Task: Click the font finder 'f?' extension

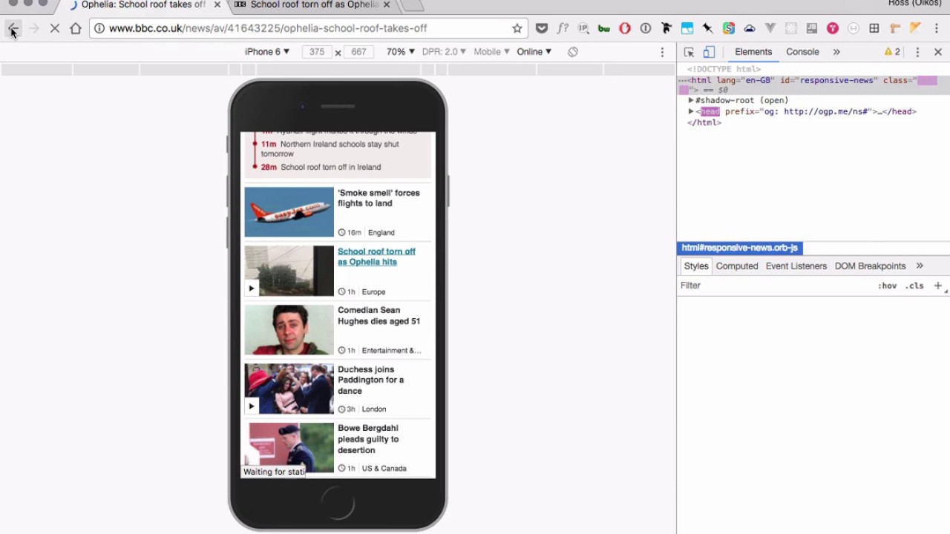Action: (x=563, y=28)
